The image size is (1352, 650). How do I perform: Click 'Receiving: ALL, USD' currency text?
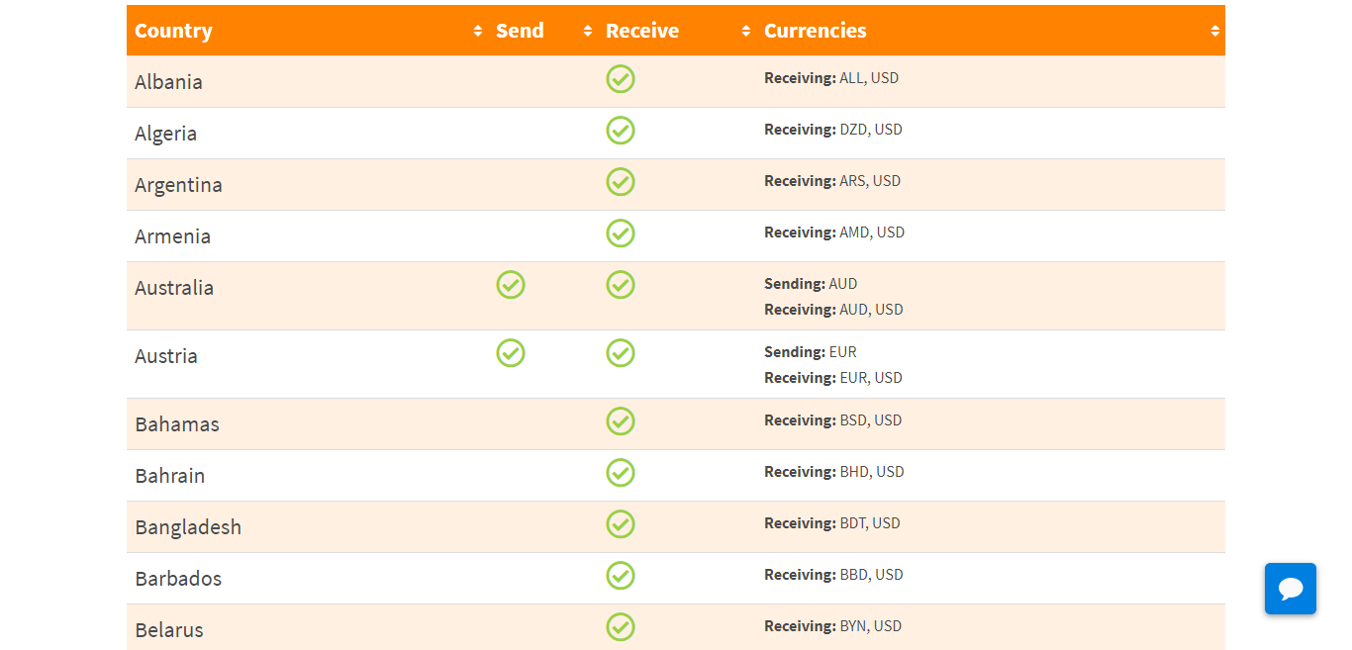click(x=831, y=78)
